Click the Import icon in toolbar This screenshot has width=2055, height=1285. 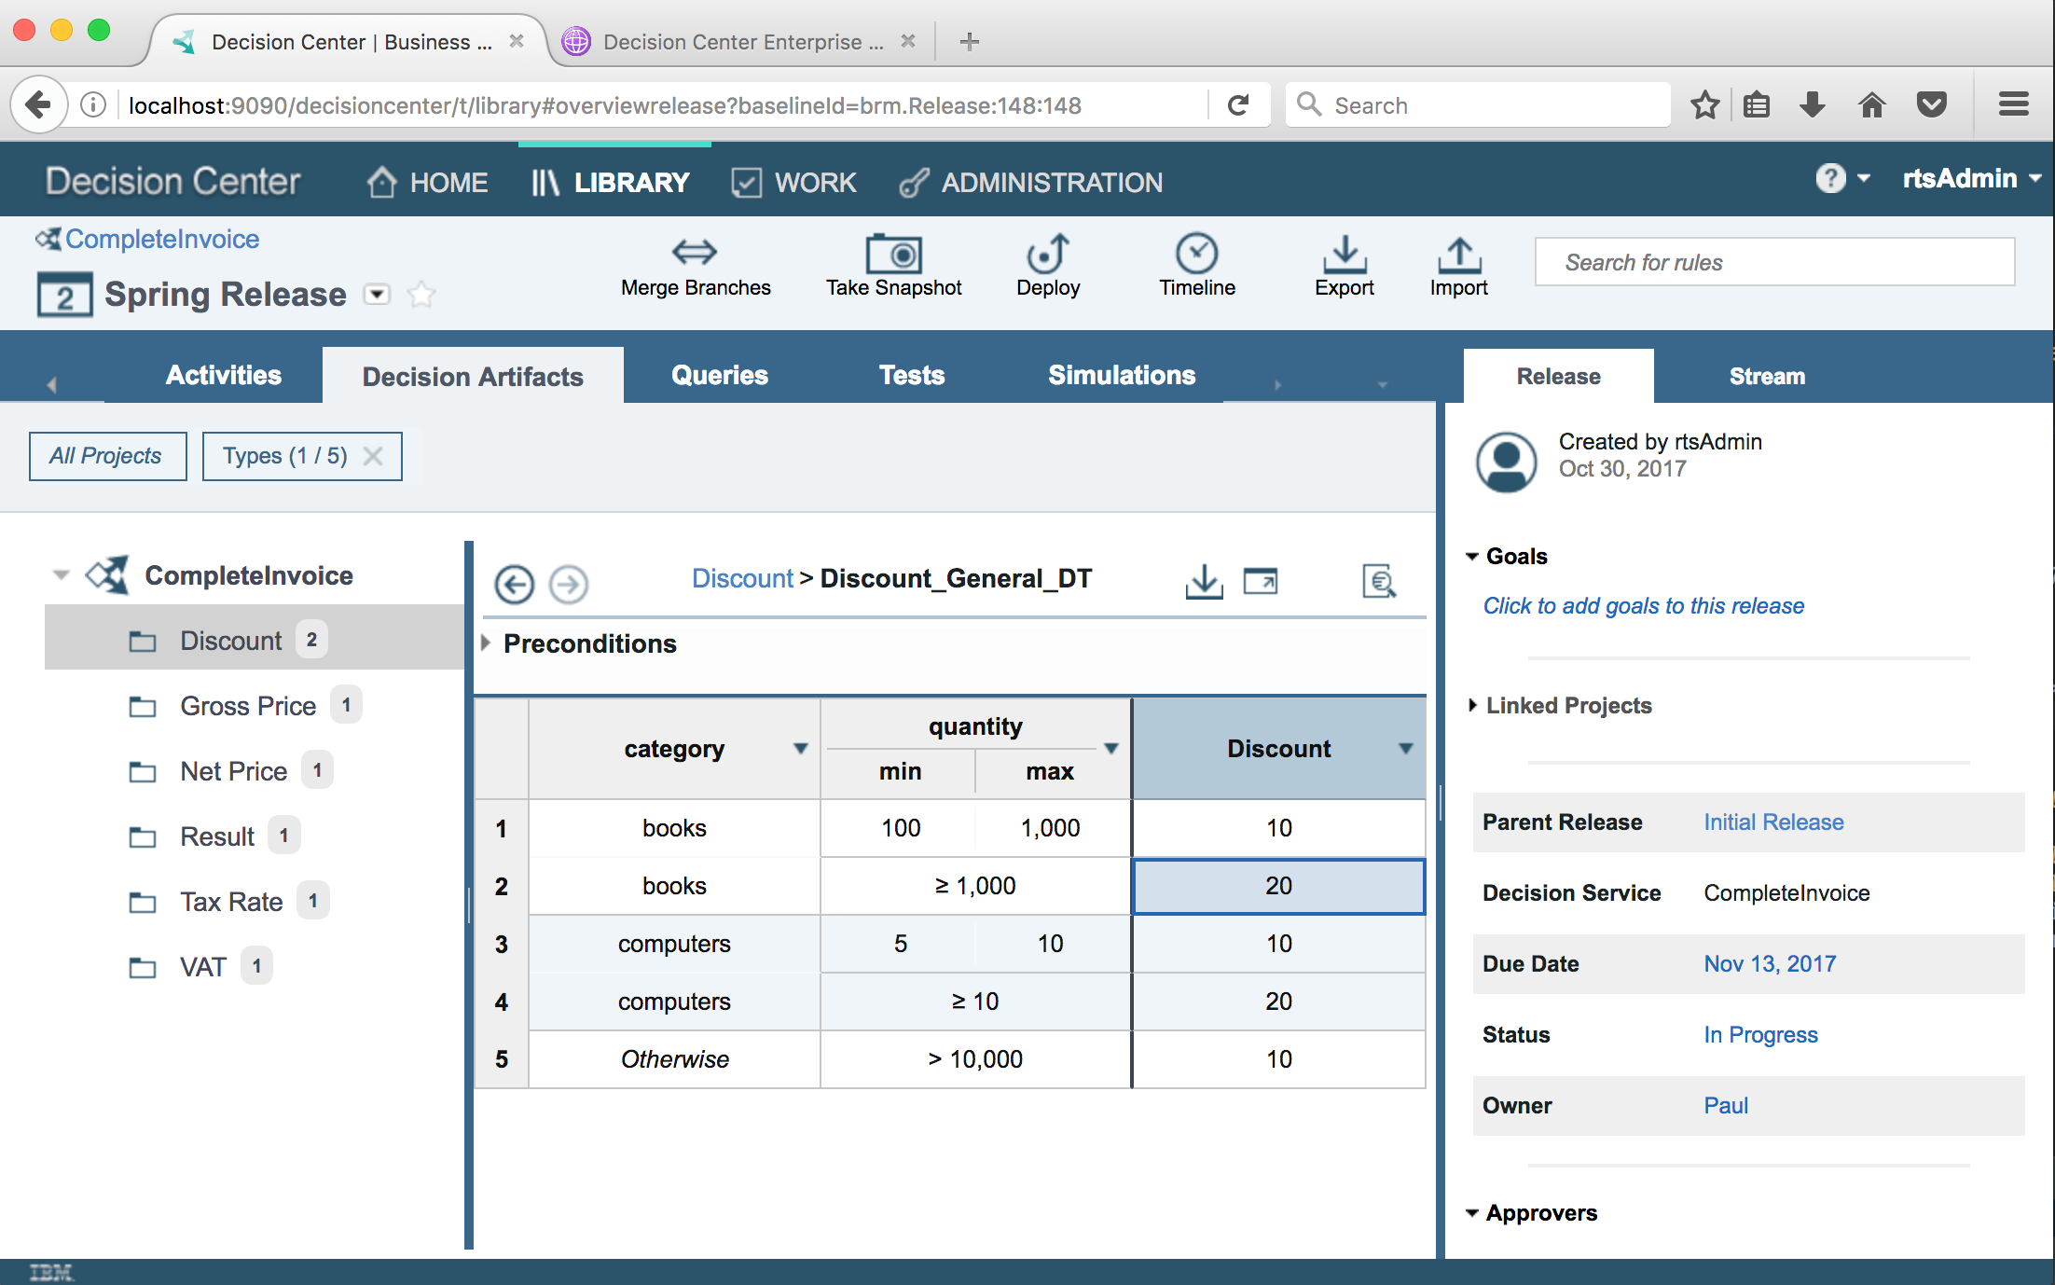point(1458,254)
